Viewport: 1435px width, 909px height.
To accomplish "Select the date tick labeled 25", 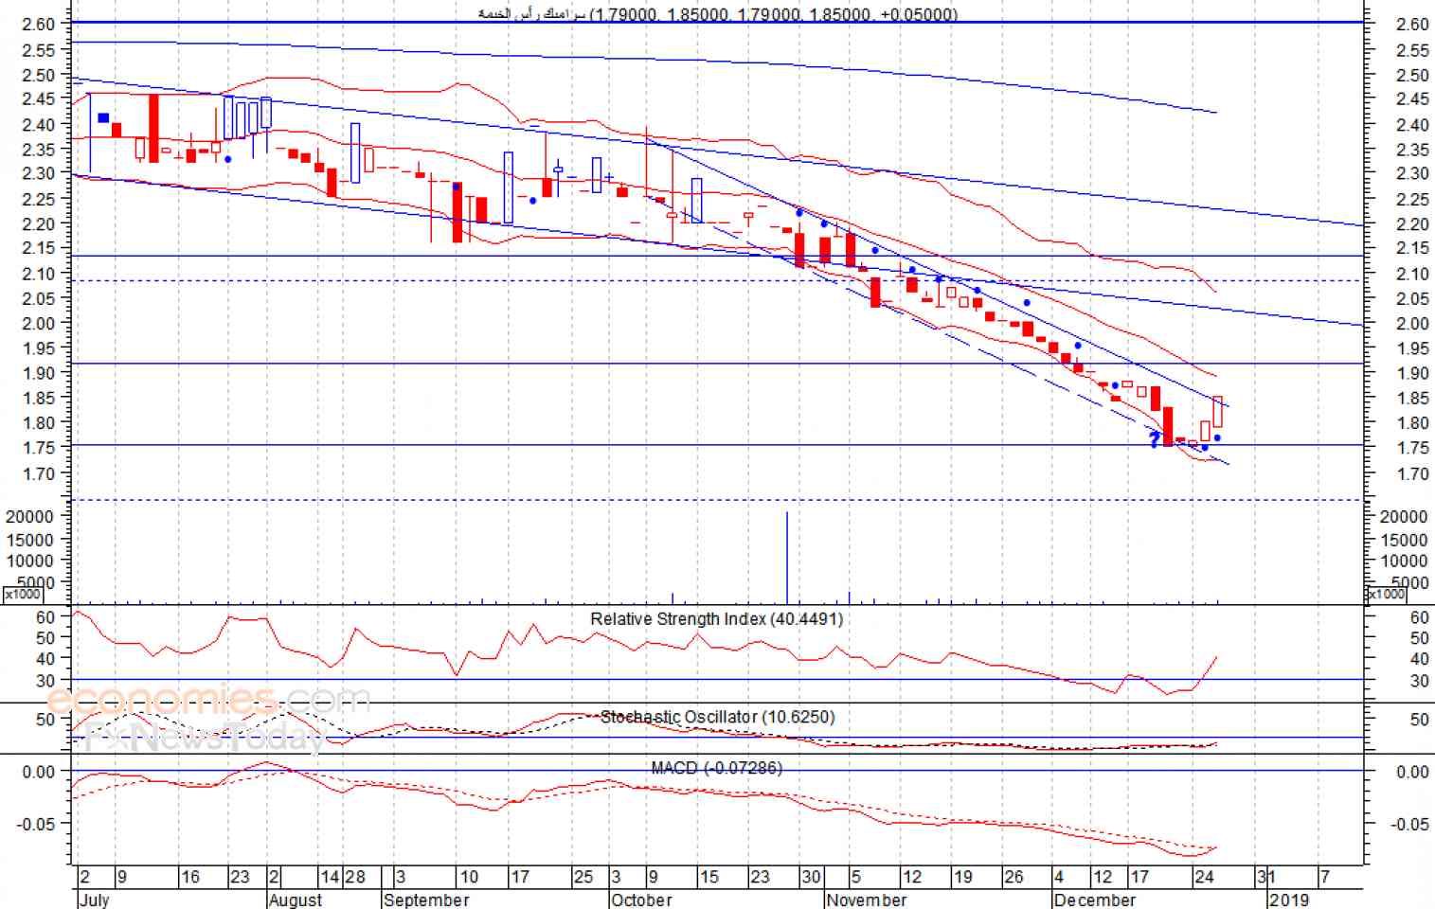I will tap(583, 877).
